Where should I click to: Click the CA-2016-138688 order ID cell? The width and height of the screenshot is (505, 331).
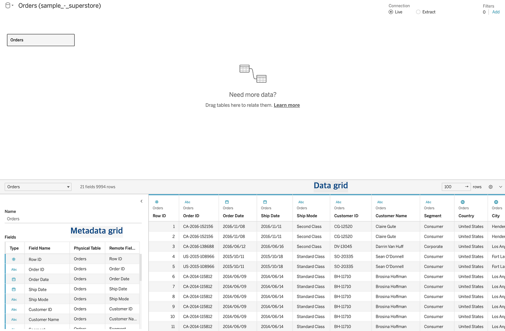(198, 247)
